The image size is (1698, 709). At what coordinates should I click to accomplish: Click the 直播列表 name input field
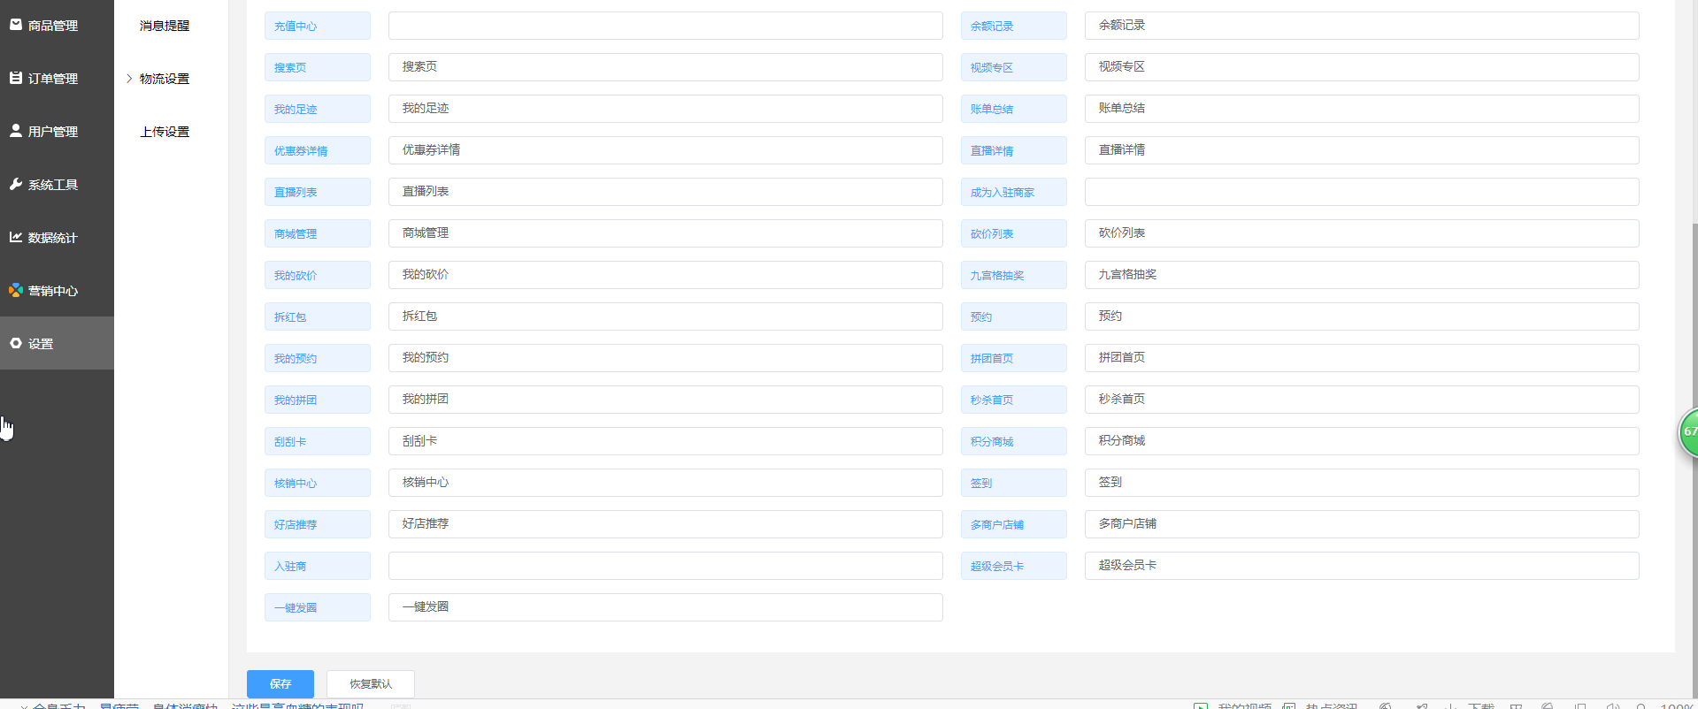665,192
